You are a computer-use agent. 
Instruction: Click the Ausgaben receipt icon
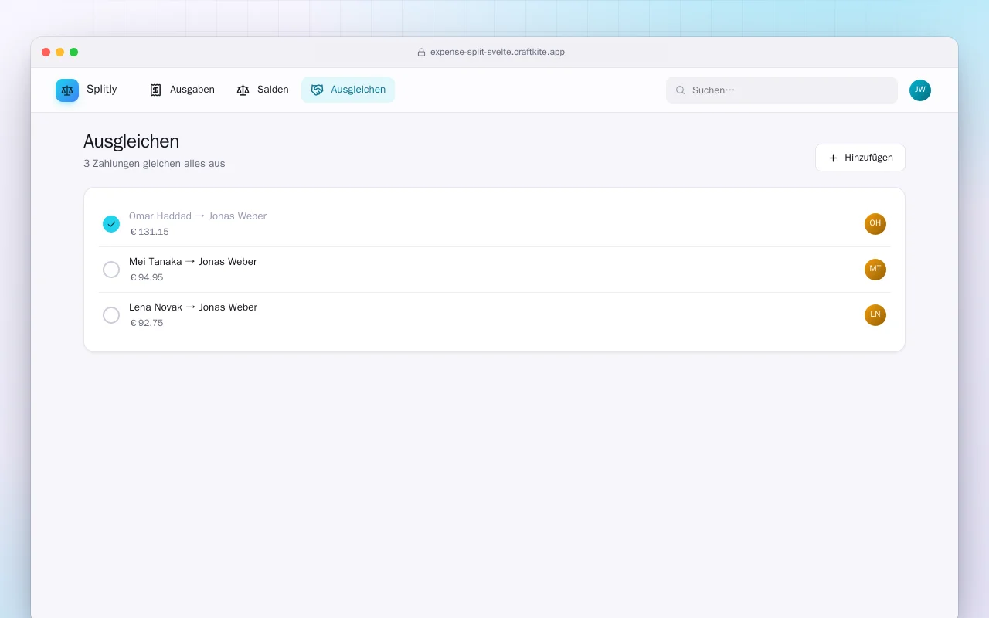pos(155,90)
